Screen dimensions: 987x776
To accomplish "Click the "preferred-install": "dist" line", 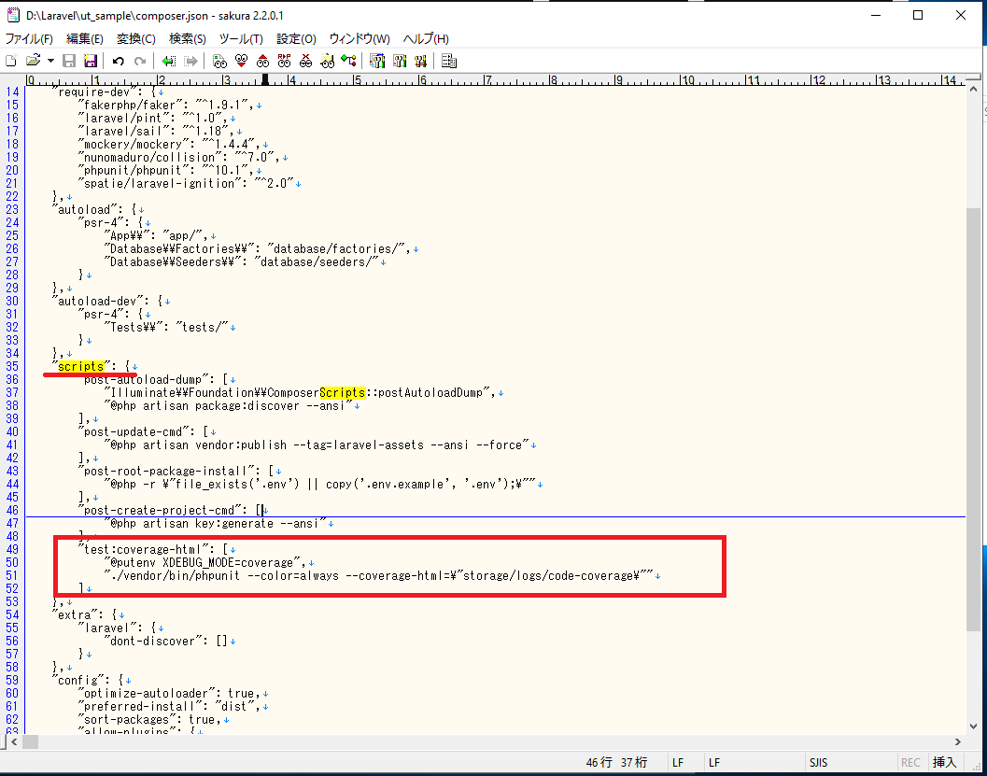I will coord(169,706).
